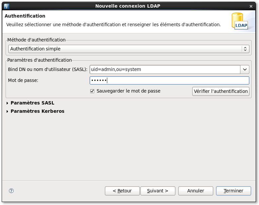Click the Vérifier l'authentification button
259x205 pixels.
220,91
